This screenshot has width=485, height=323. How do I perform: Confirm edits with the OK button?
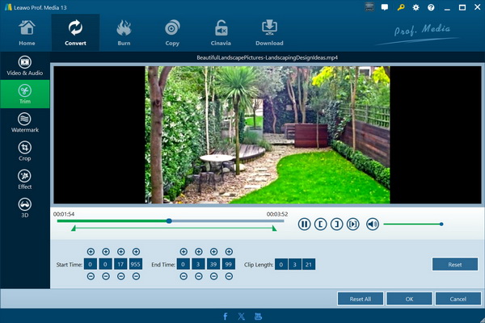[x=409, y=299]
